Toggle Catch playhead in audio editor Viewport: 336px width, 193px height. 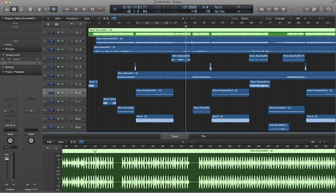point(81,142)
